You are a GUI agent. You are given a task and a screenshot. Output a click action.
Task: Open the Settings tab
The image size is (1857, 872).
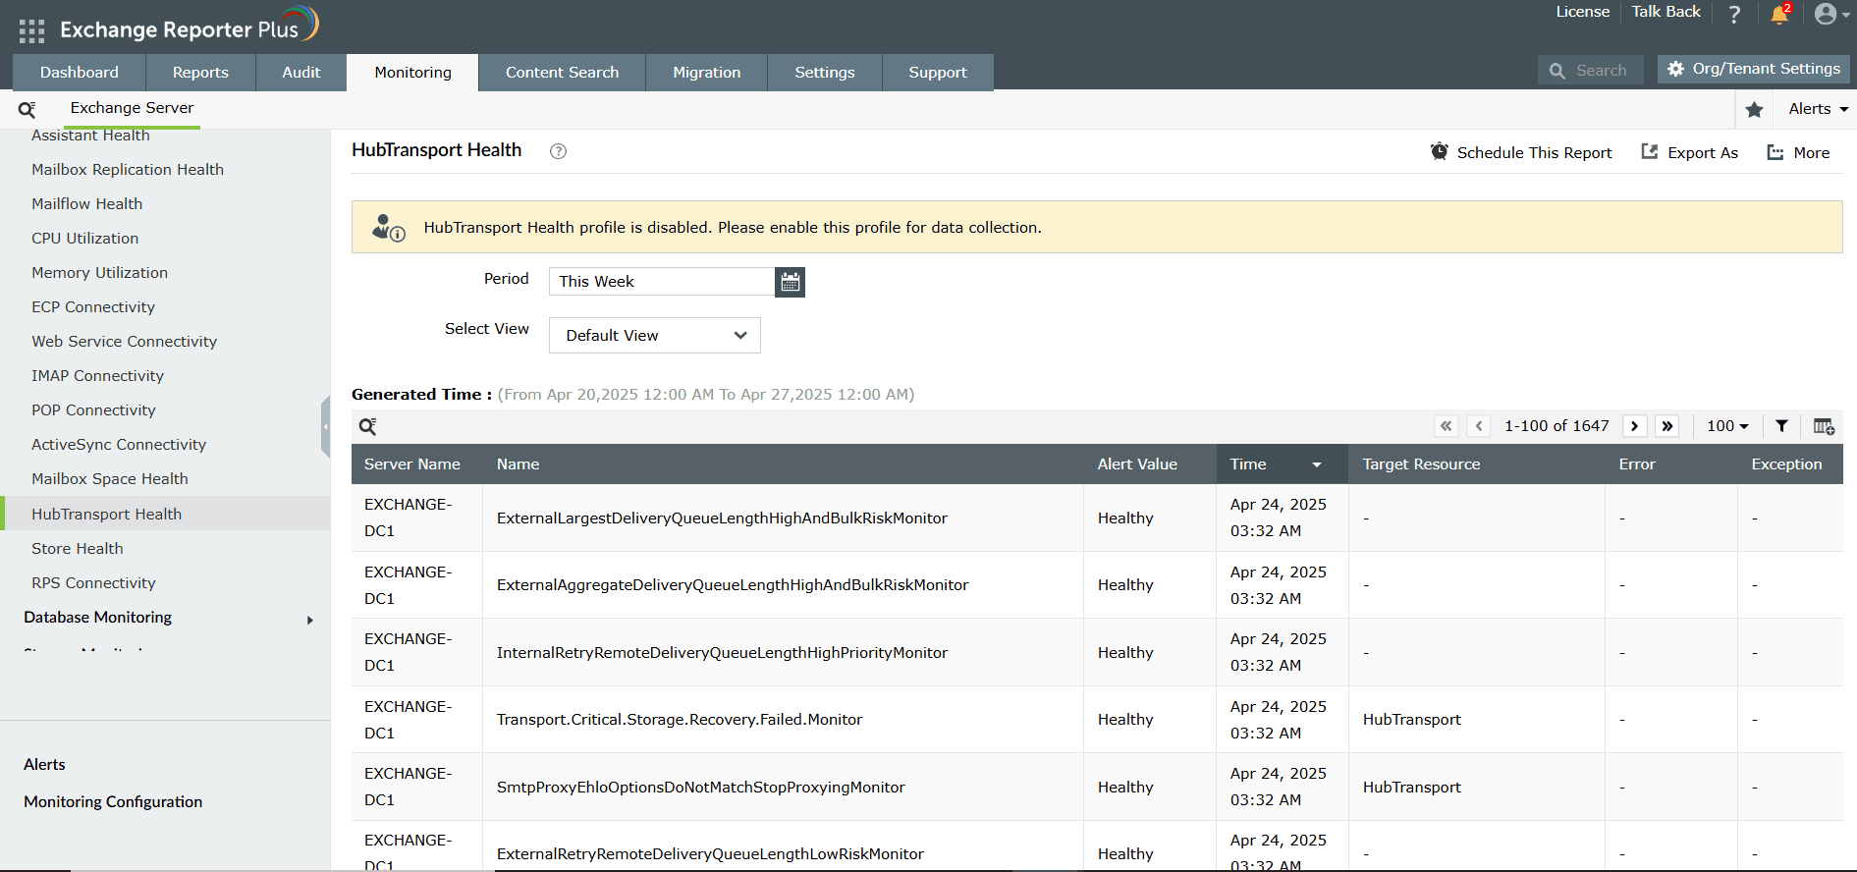pyautogui.click(x=825, y=73)
